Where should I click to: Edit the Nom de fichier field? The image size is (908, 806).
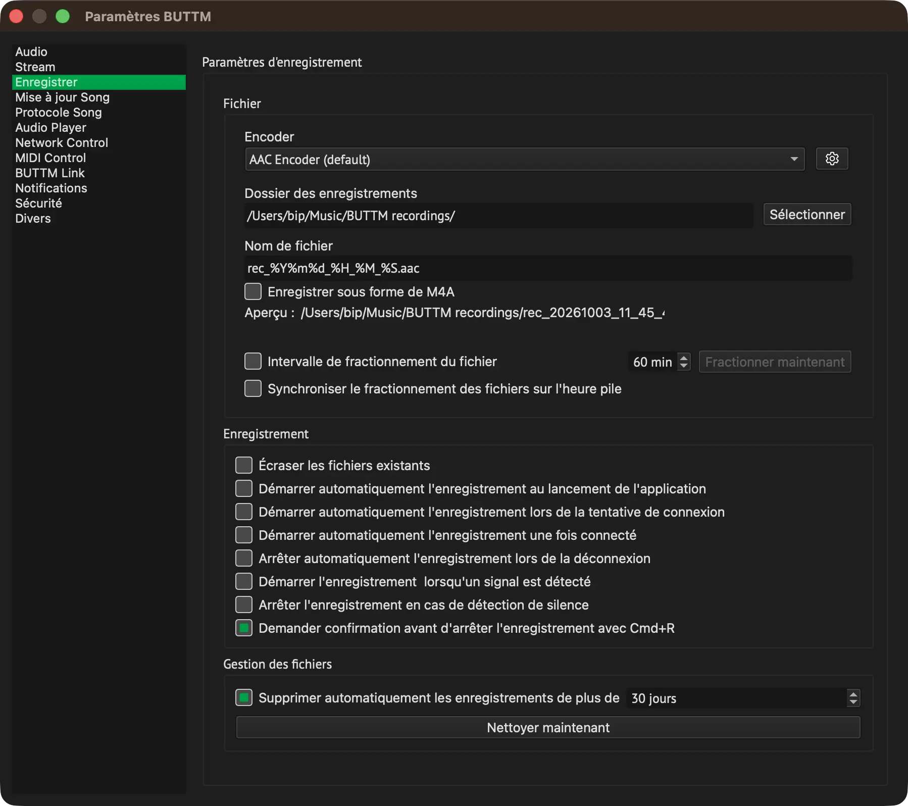(548, 268)
